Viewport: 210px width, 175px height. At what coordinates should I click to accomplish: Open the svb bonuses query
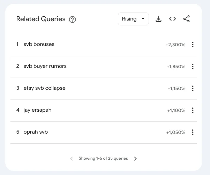coord(39,44)
